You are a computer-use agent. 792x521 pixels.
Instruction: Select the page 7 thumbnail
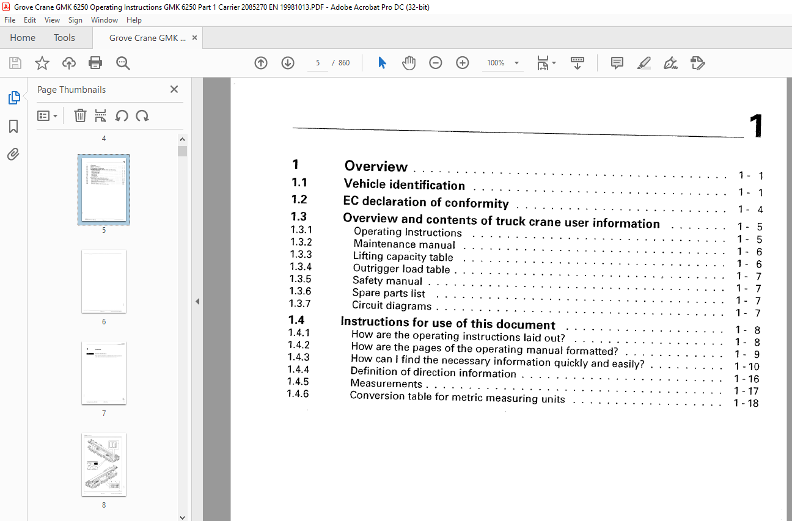104,373
